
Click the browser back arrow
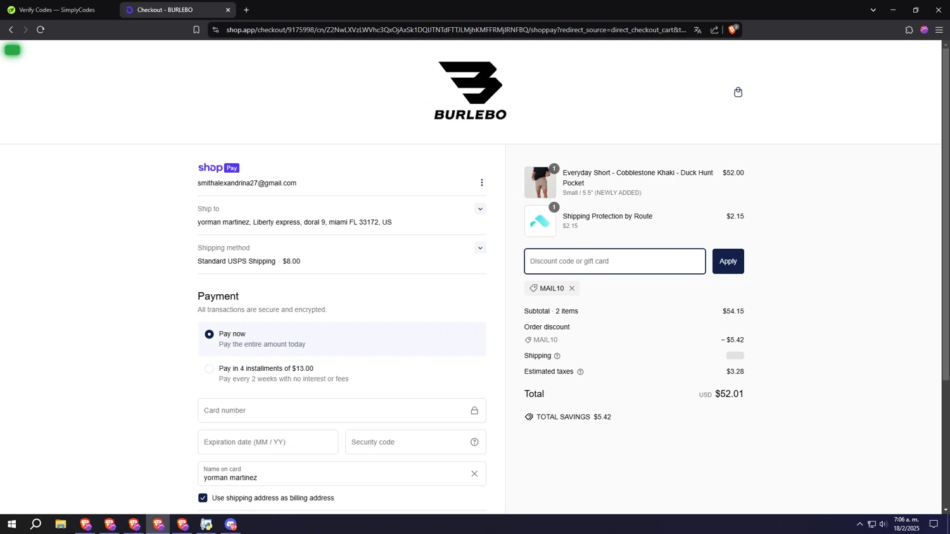pyautogui.click(x=11, y=30)
